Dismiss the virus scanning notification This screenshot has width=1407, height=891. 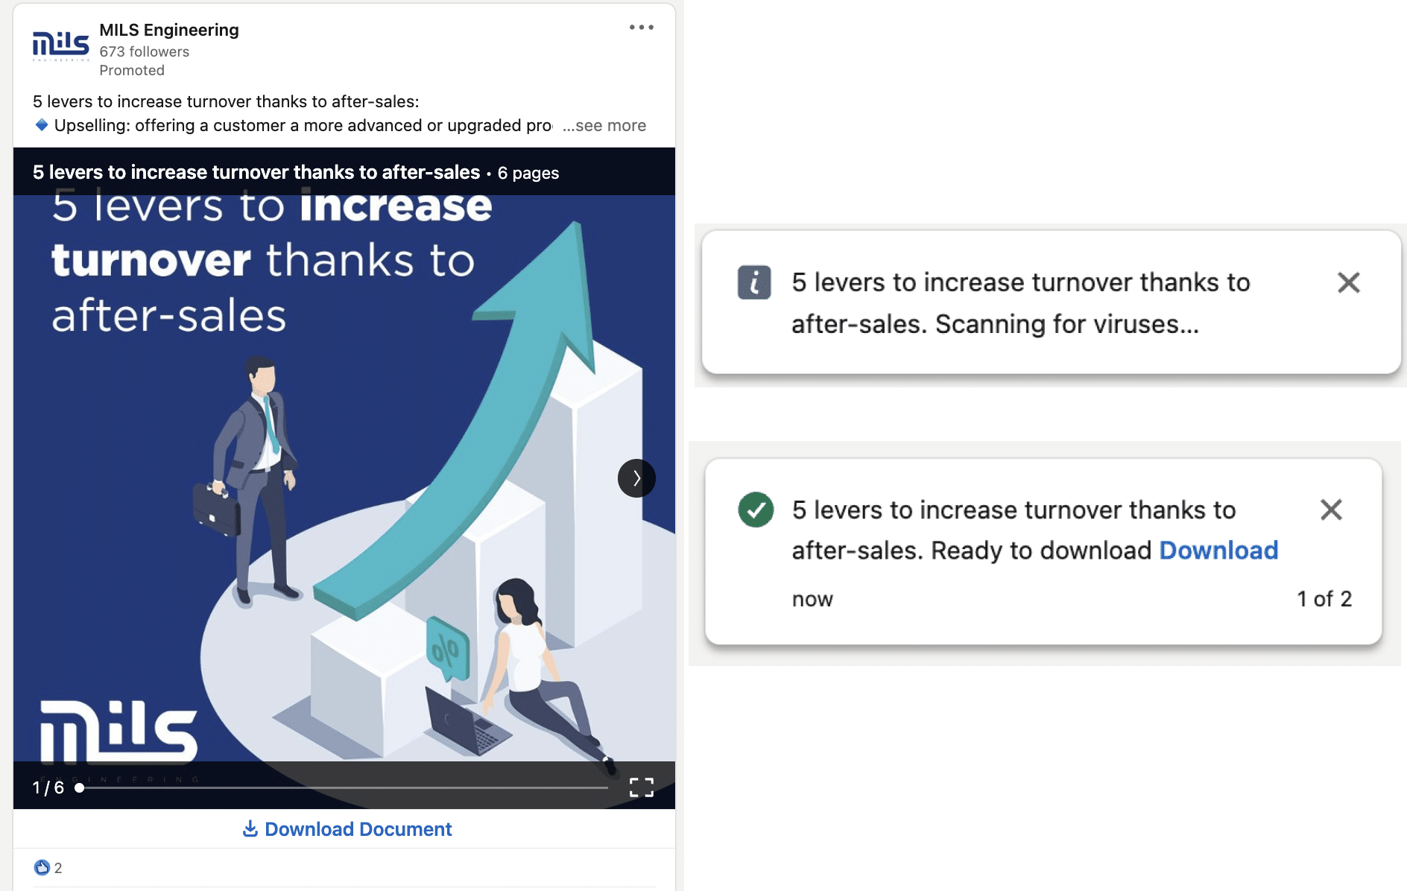(1349, 283)
